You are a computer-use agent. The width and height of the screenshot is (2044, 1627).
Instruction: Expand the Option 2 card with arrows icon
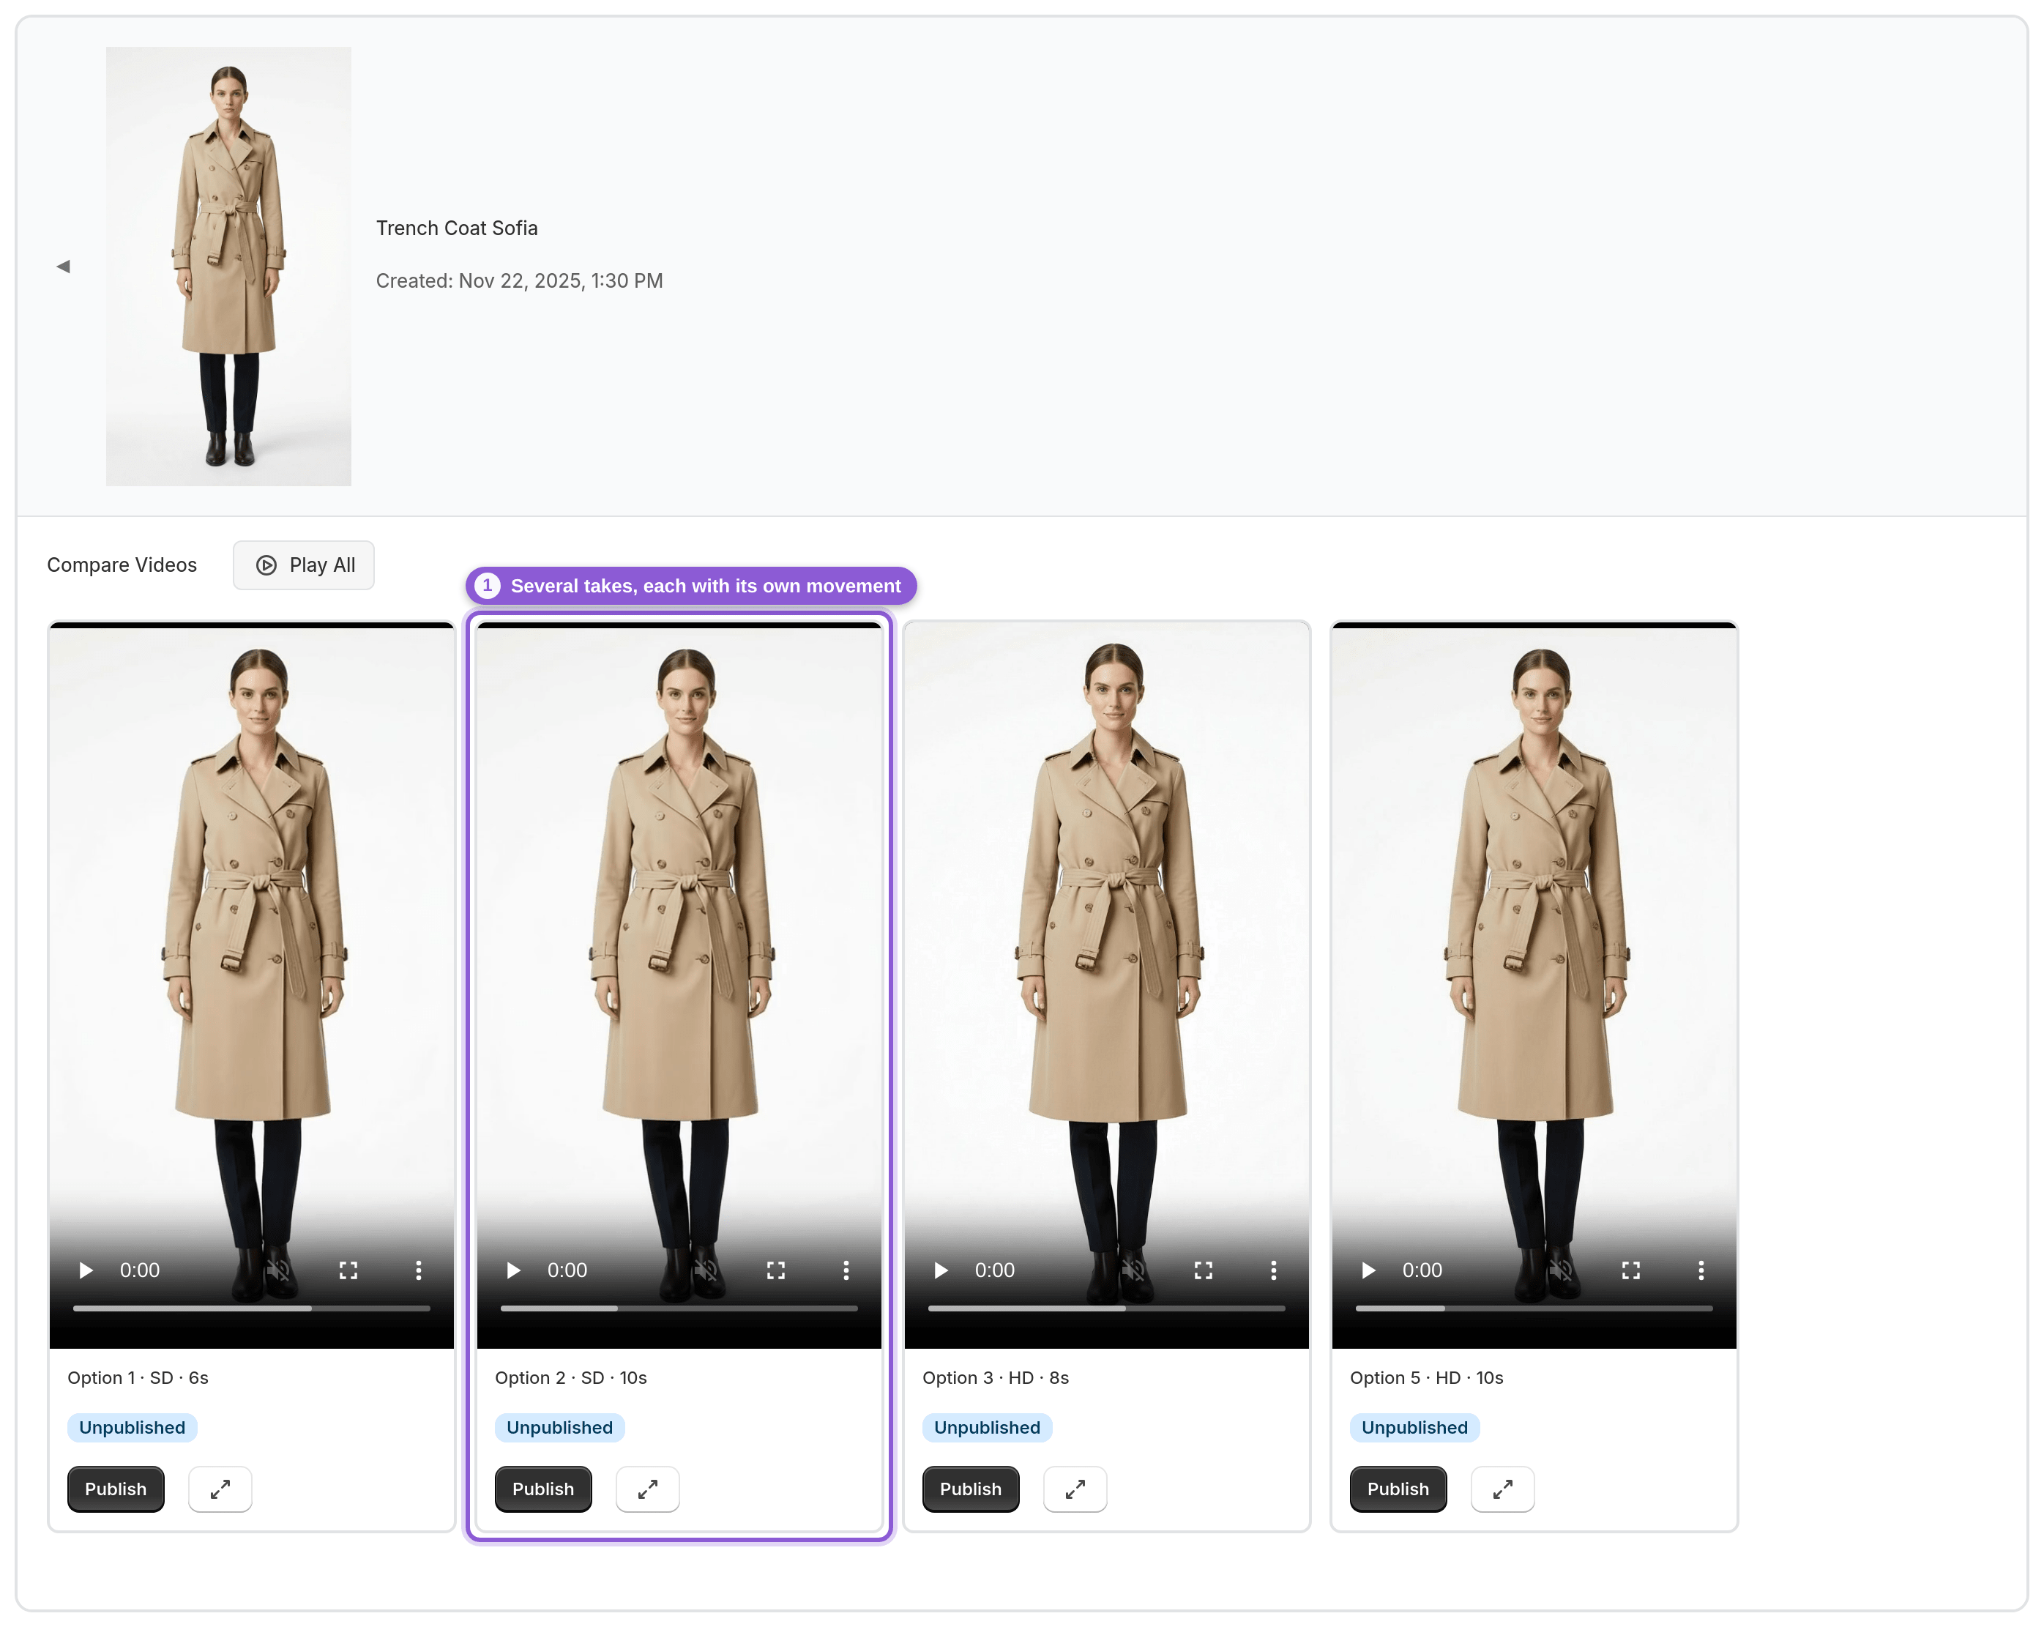[x=647, y=1489]
